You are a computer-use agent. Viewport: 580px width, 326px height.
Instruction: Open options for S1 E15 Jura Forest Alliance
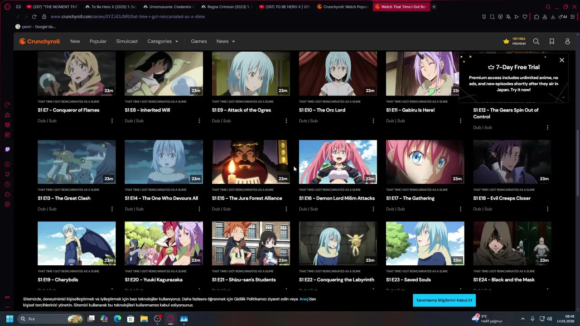286,209
